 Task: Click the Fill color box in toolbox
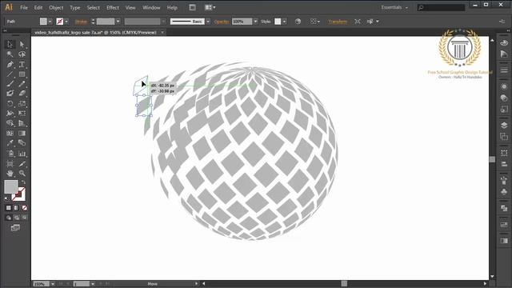[x=10, y=187]
